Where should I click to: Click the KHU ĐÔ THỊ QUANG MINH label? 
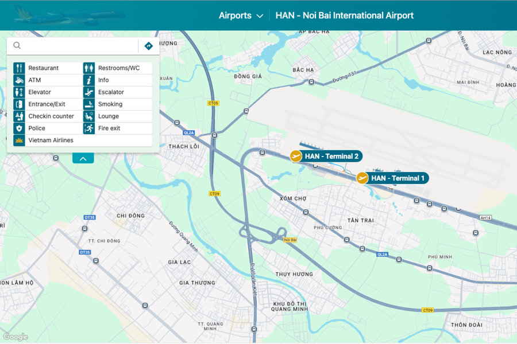click(290, 307)
